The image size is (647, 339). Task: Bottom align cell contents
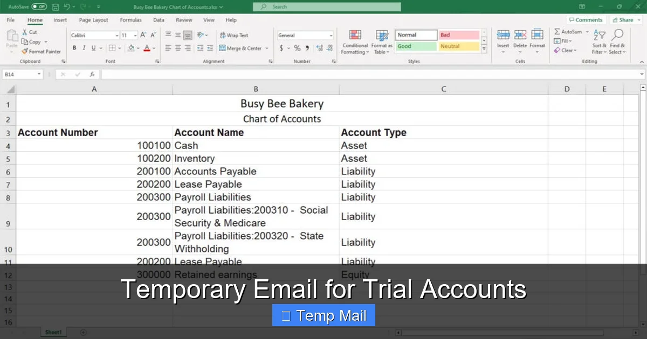[188, 35]
